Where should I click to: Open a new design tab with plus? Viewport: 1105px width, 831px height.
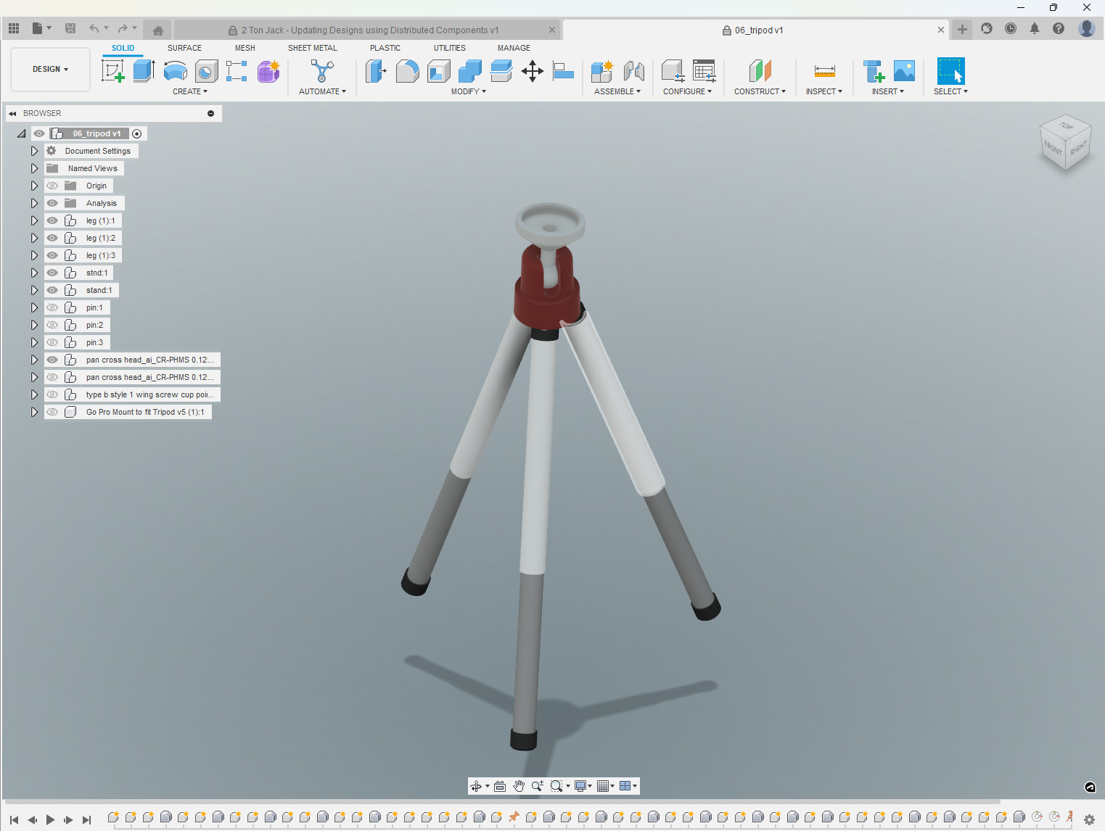pyautogui.click(x=962, y=30)
